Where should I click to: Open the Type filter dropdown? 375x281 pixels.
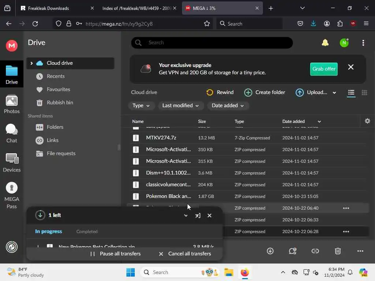click(141, 106)
